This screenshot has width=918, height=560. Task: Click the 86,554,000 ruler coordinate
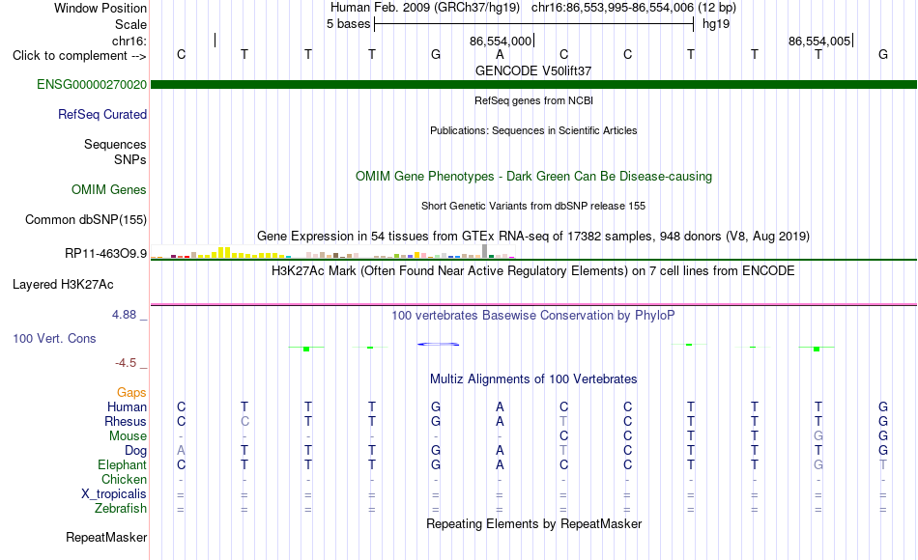(x=500, y=41)
